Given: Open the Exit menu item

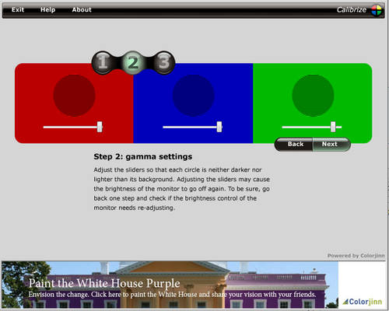Looking at the screenshot, I should point(18,10).
